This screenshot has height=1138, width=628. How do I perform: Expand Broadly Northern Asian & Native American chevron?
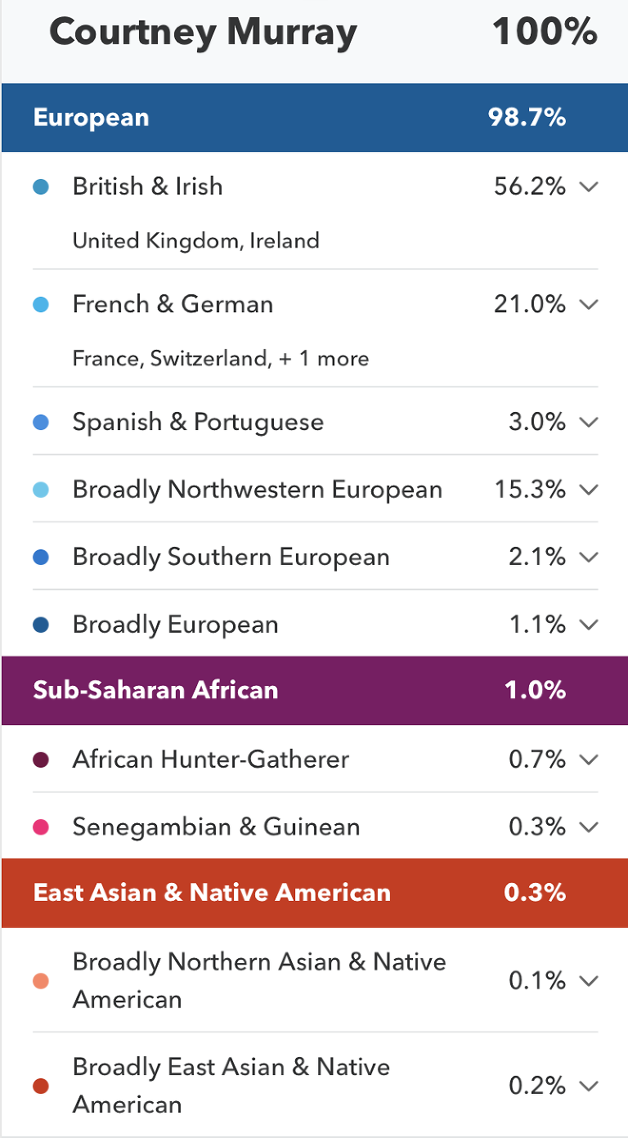[589, 980]
